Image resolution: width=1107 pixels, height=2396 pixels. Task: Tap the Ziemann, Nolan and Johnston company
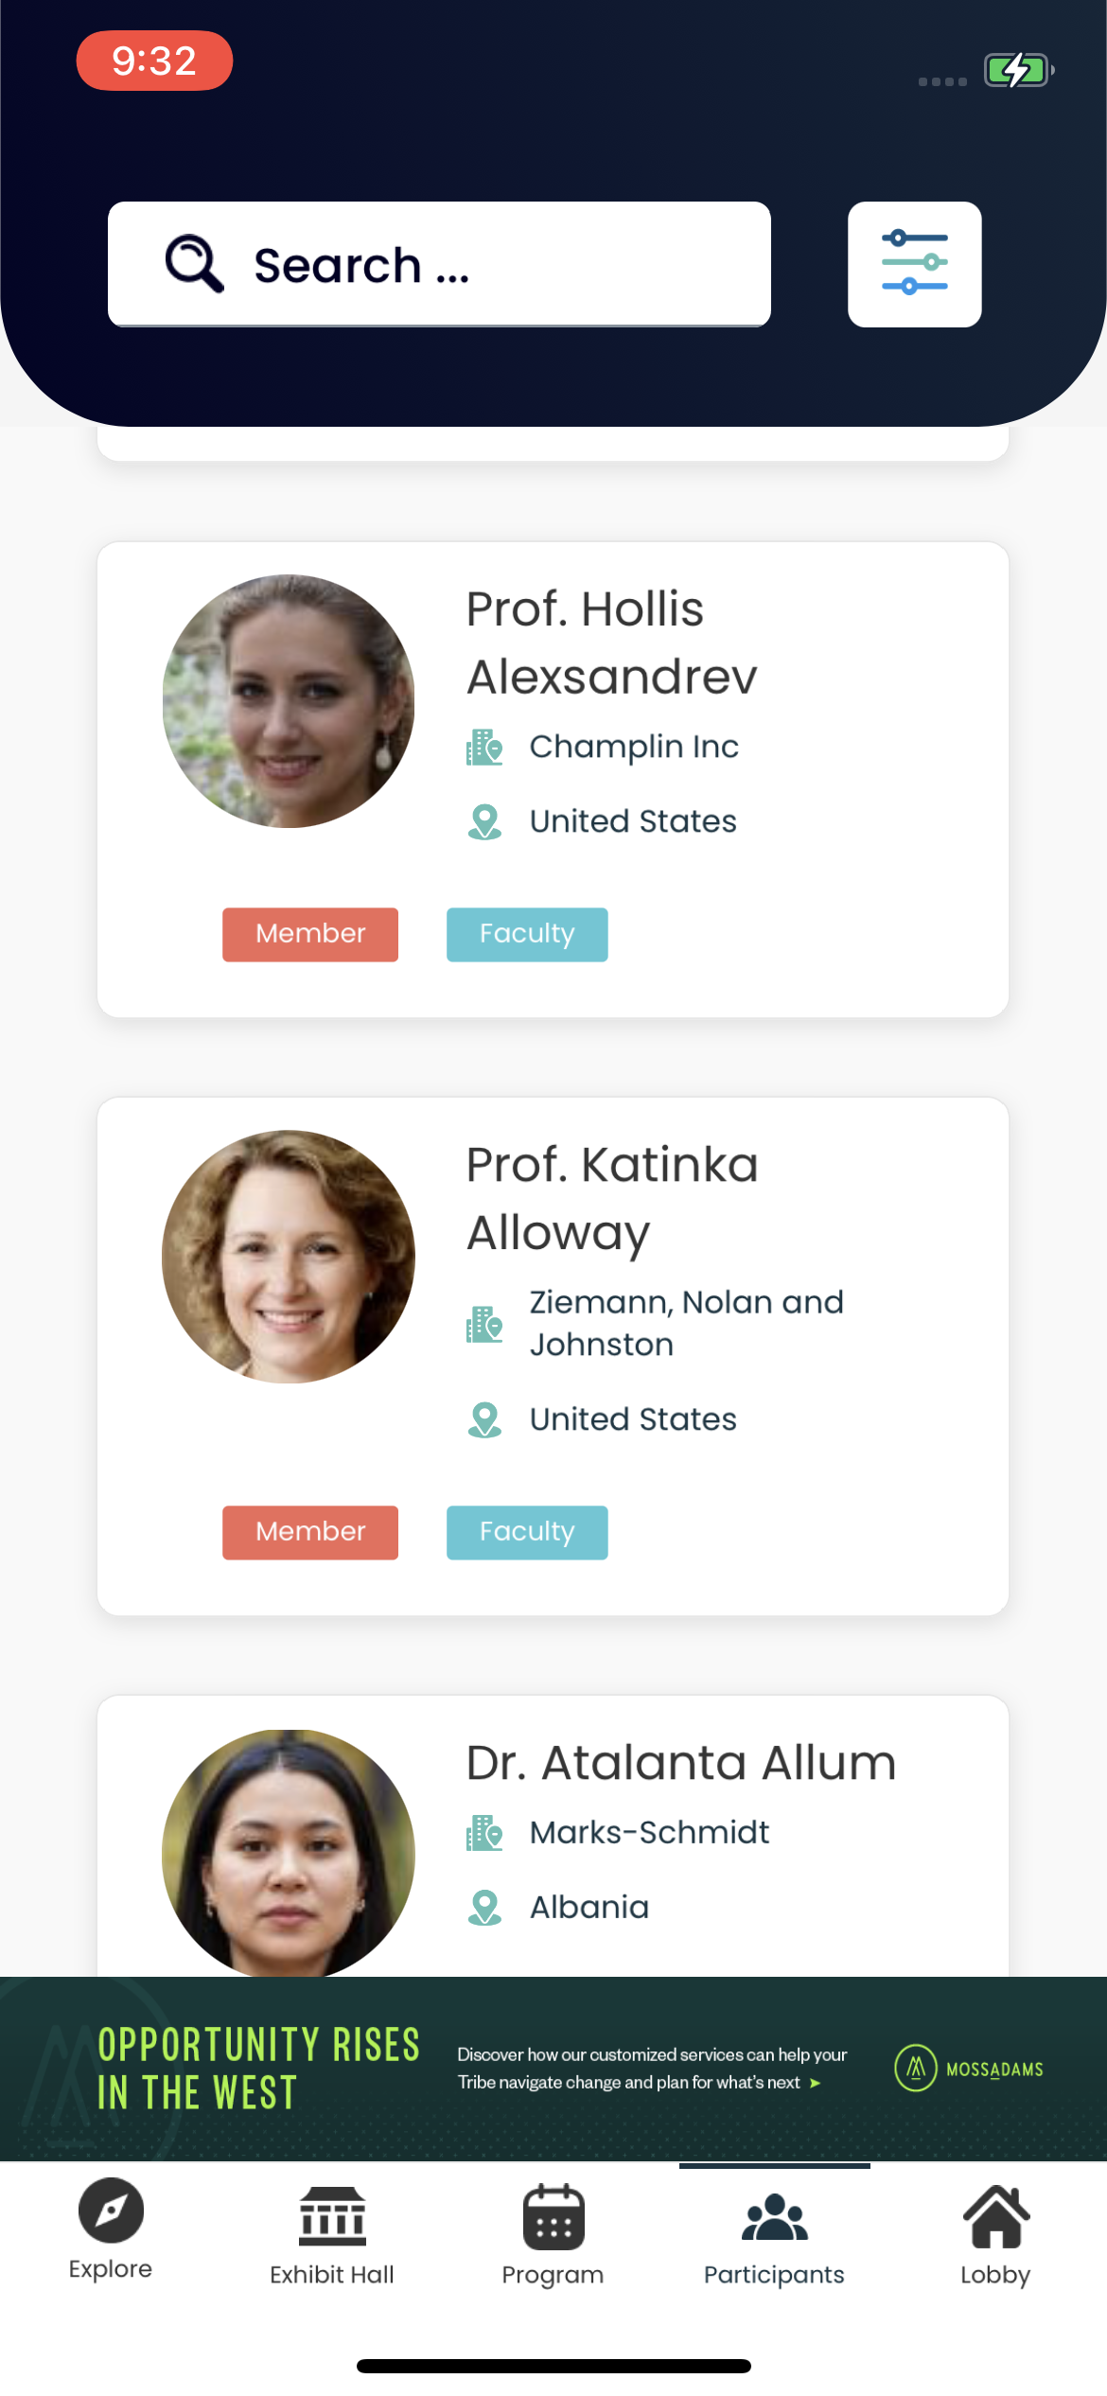coord(686,1323)
